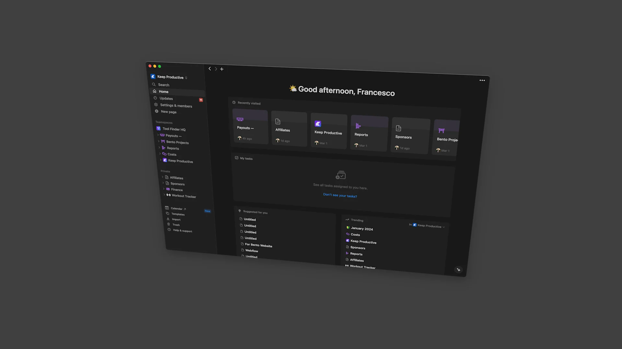Click the New tab plus button
The height and width of the screenshot is (349, 622).
pos(222,69)
